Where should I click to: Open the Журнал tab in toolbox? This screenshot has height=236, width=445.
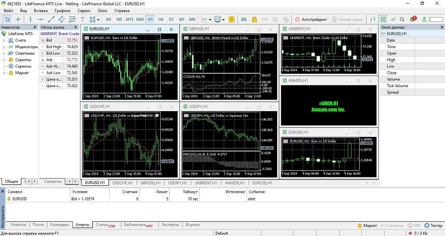pos(193,225)
